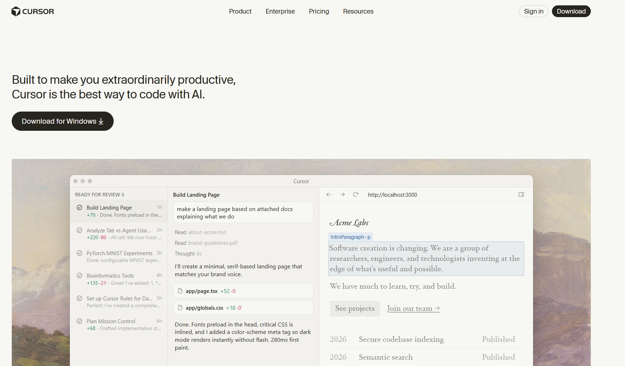The height and width of the screenshot is (366, 625).
Task: Click the READY FOR REVIEW 6 header
Action: pos(99,195)
